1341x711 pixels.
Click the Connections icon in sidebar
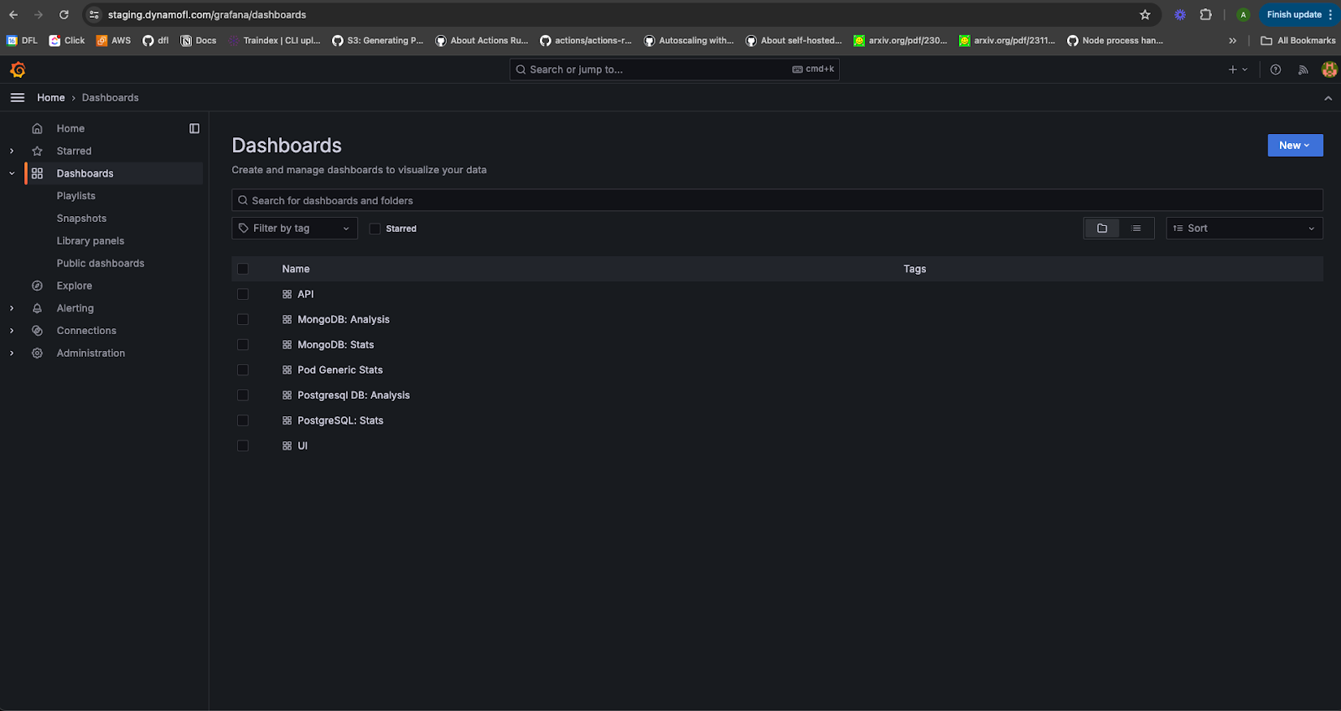pos(37,331)
